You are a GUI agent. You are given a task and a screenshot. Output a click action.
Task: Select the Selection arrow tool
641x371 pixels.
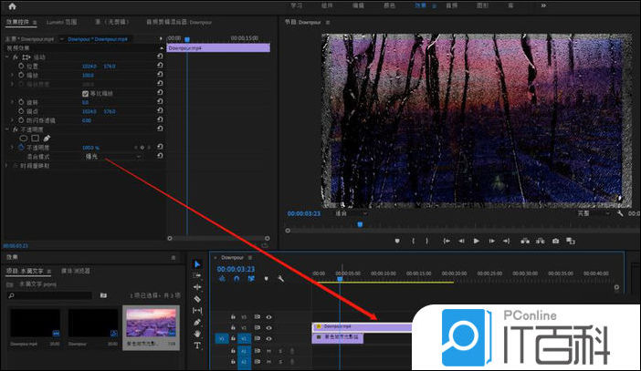pyautogui.click(x=197, y=264)
